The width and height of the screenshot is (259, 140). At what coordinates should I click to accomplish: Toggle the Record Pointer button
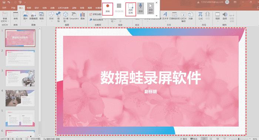tap(151, 8)
